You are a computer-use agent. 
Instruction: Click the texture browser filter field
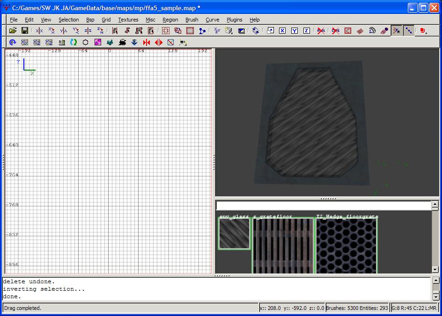point(324,206)
